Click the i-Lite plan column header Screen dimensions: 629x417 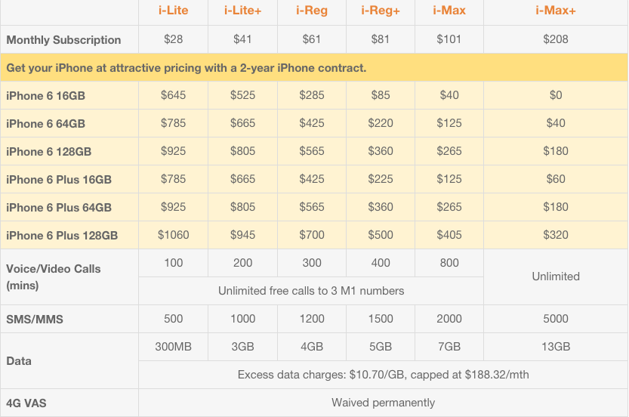[173, 11]
